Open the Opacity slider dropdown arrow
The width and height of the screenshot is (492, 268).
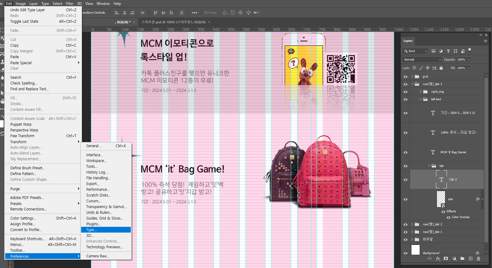[x=468, y=59]
